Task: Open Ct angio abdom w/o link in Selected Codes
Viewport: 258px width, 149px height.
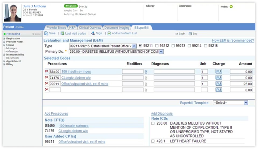Action: pos(76,78)
